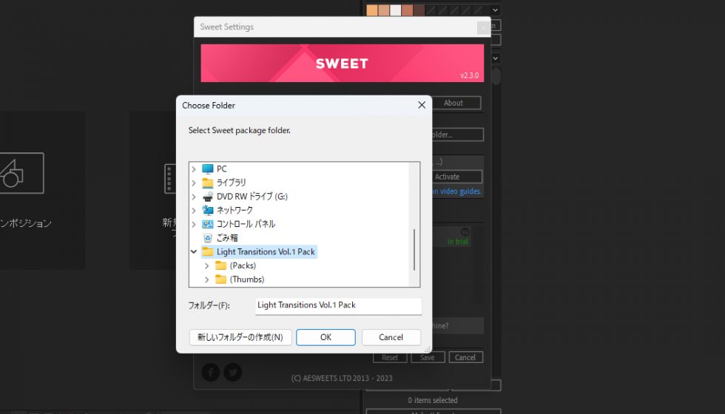Close the Choose Folder dialog with X
The height and width of the screenshot is (414, 725).
pyautogui.click(x=421, y=105)
